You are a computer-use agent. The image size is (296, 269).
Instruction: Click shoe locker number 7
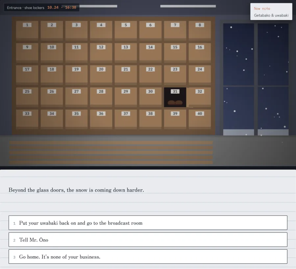(x=175, y=31)
